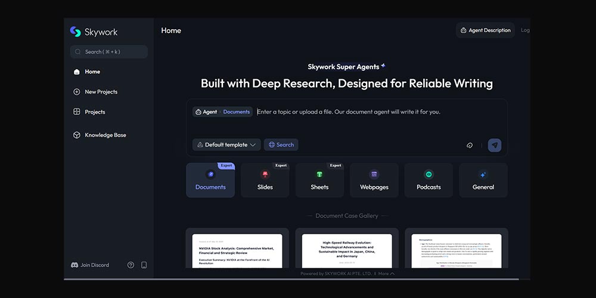Click the Skywork Super Agents label
This screenshot has width=596, height=298.
344,67
